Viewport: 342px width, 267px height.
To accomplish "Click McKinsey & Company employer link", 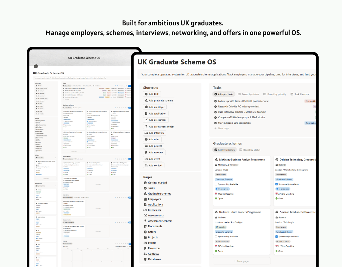I will click(228, 165).
